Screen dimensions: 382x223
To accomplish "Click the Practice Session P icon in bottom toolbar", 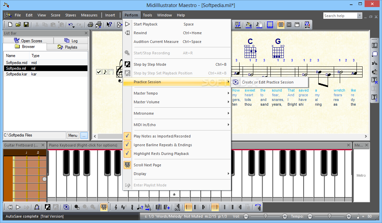I will pyautogui.click(x=66, y=207).
